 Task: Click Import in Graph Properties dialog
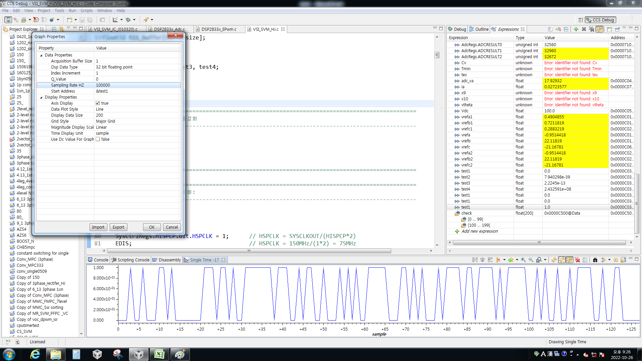click(98, 227)
